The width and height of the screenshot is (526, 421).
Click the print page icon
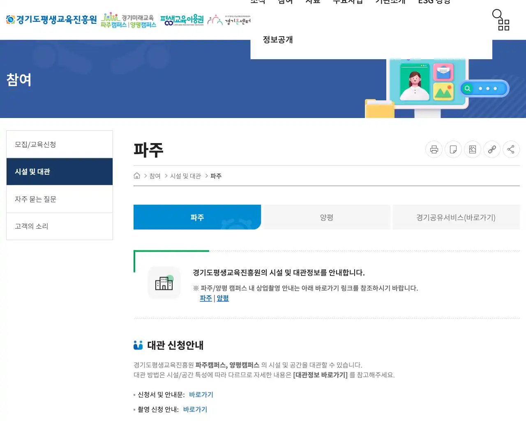point(434,149)
